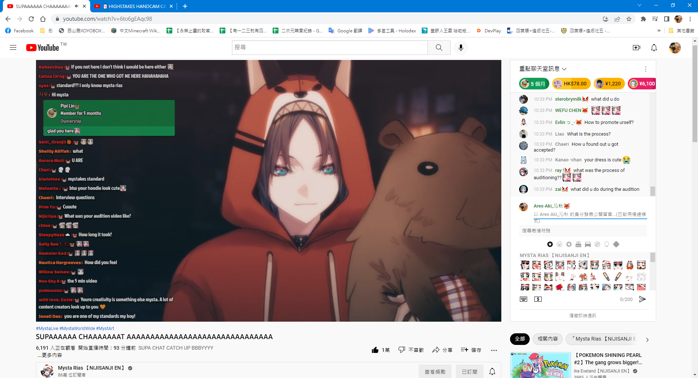Go to the YouTube home logo
Screen dimensions: 698x378
[43, 48]
